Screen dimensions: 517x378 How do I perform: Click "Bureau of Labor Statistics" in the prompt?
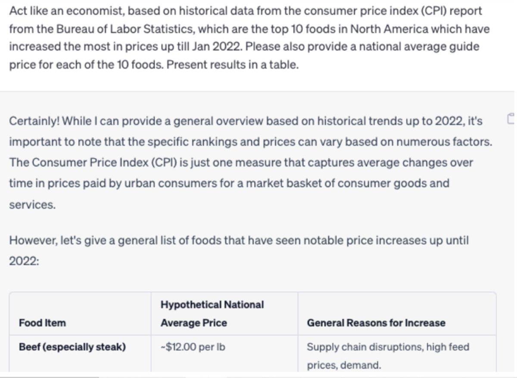pos(102,30)
